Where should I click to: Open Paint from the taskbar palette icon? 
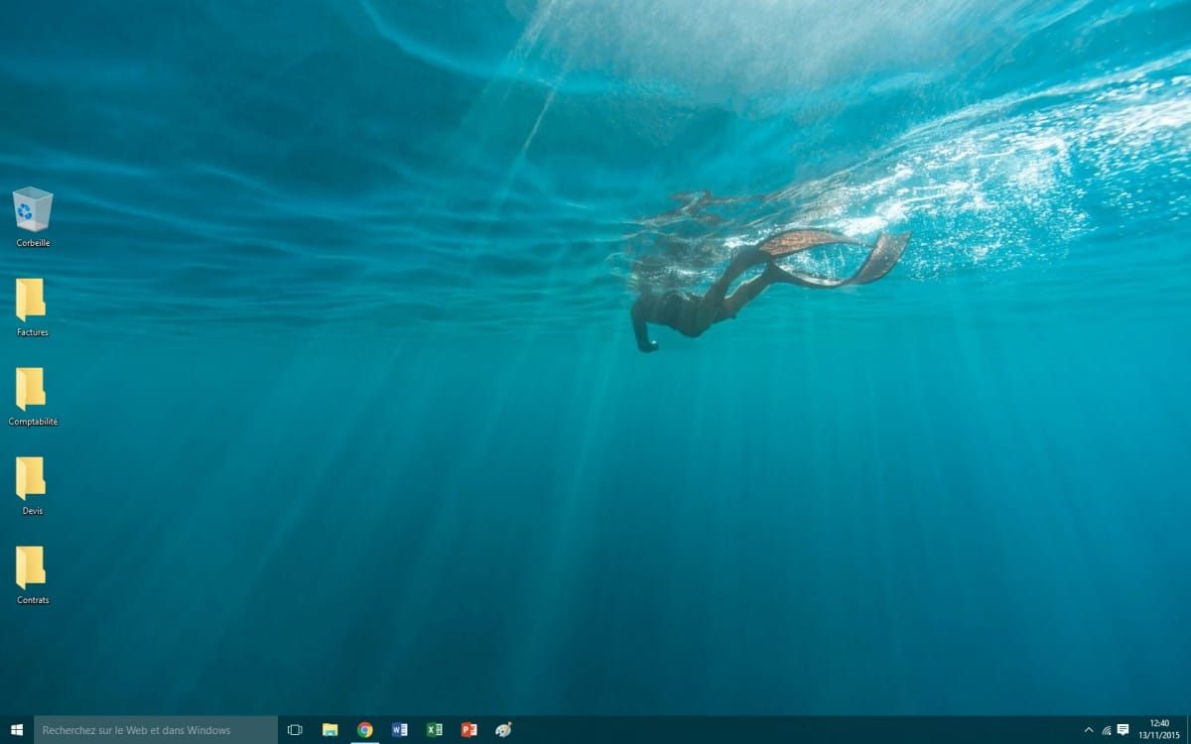click(504, 730)
